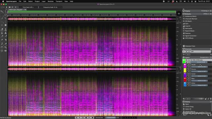
Task: Select the rectangular selection tool
Action: click(x=2, y=15)
